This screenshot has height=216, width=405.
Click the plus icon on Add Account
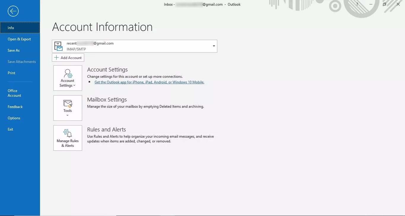56,58
